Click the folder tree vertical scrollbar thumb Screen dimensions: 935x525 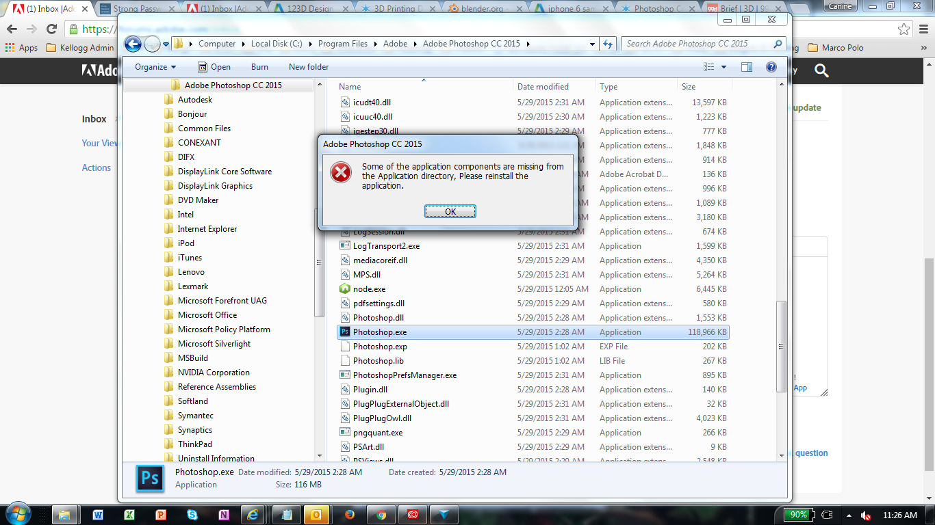point(318,263)
